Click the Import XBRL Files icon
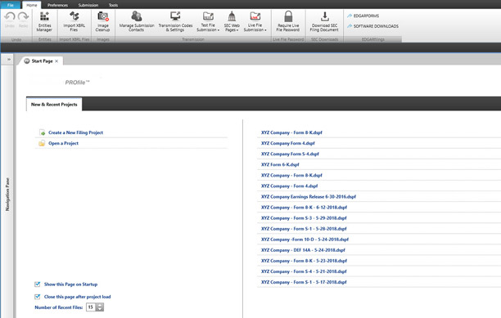Viewport: 501px width, 318px height. (x=74, y=22)
